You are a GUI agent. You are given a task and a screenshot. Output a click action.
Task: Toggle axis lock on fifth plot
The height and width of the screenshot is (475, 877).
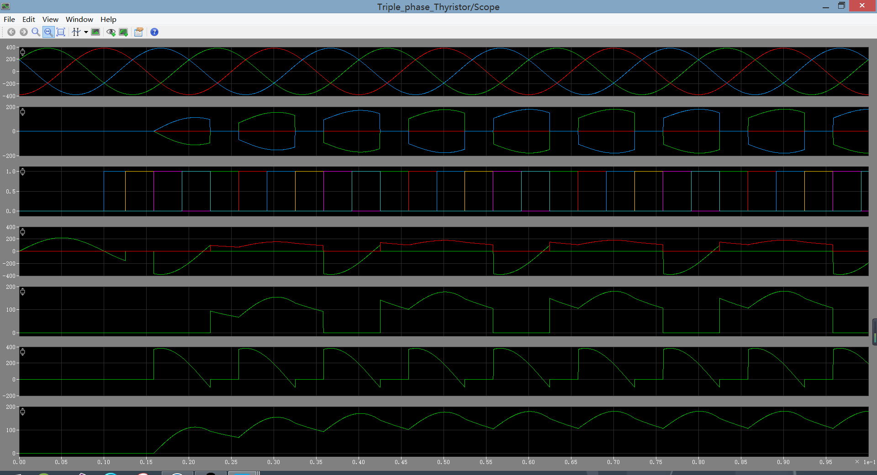coord(22,292)
